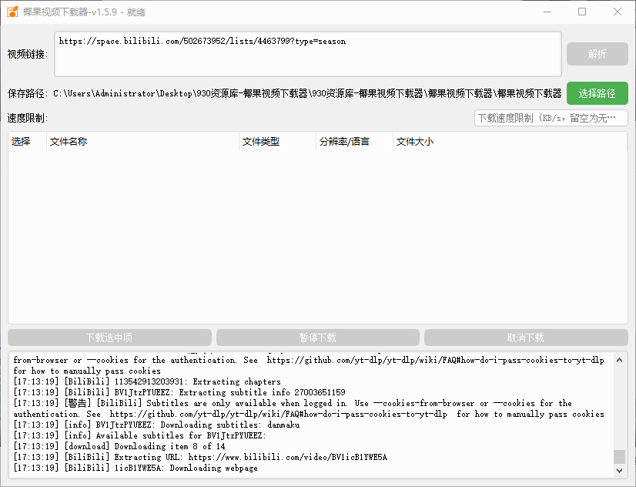
Task: Close the 椰果视频下载器 window
Action: (x=618, y=12)
